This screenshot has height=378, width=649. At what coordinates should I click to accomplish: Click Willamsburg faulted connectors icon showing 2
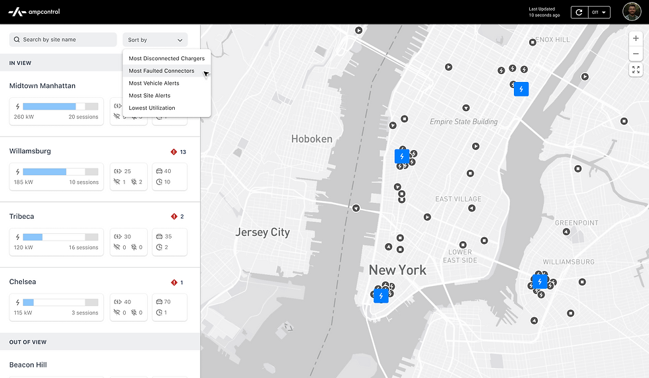[x=134, y=182]
